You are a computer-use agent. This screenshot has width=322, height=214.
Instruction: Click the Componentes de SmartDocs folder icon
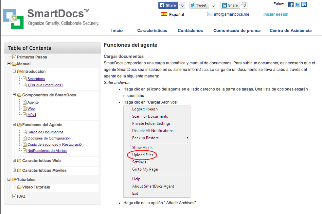pyautogui.click(x=20, y=95)
